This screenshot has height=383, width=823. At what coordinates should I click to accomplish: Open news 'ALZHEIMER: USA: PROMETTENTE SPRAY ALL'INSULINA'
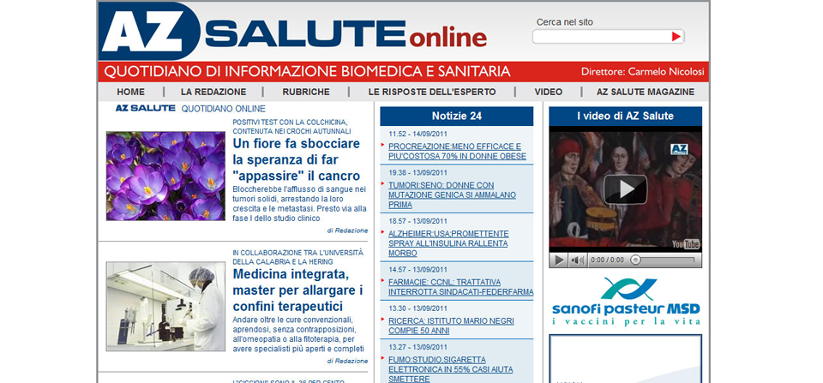(448, 243)
